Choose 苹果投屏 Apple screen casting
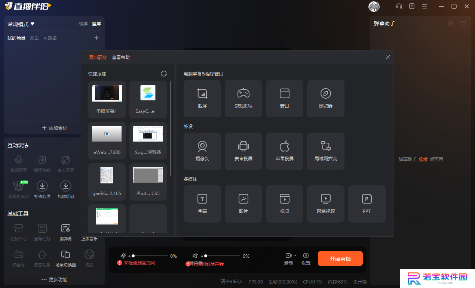The height and width of the screenshot is (288, 475). coord(285,151)
